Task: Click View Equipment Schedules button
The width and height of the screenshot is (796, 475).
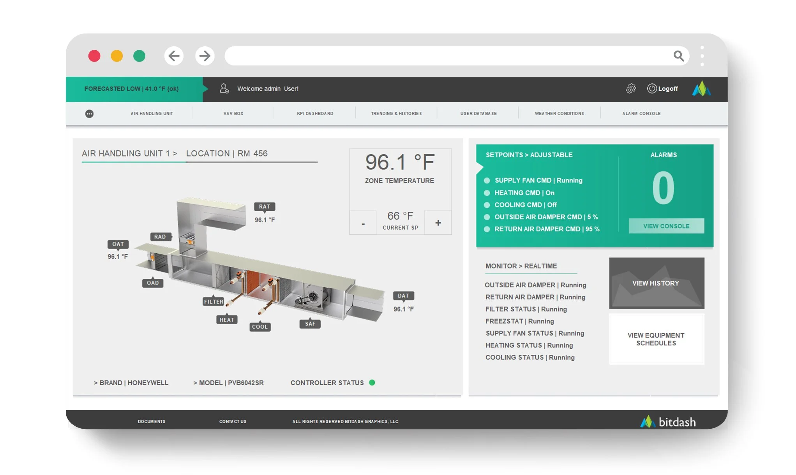Action: 656,339
